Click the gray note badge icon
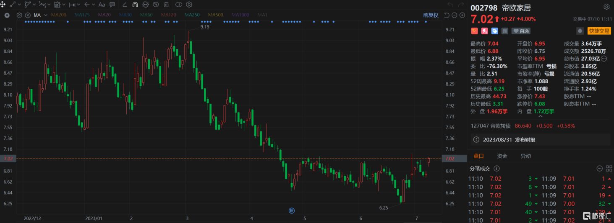Viewport: 614px width, 223px height. coord(504,31)
